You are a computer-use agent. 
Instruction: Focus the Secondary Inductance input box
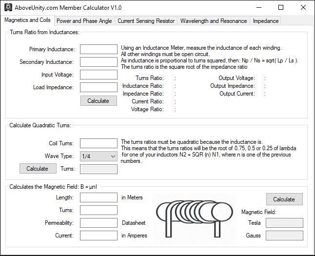coord(98,62)
